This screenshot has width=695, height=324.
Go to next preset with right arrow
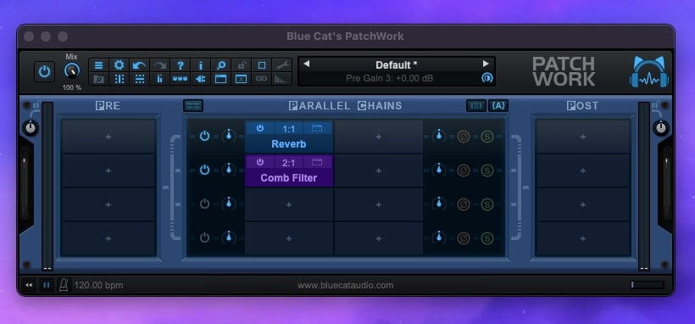486,64
